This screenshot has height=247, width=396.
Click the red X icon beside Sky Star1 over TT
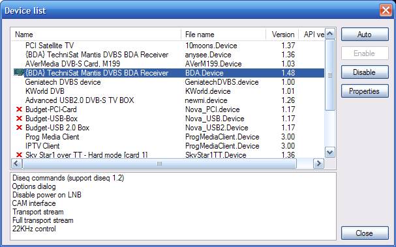[19, 155]
